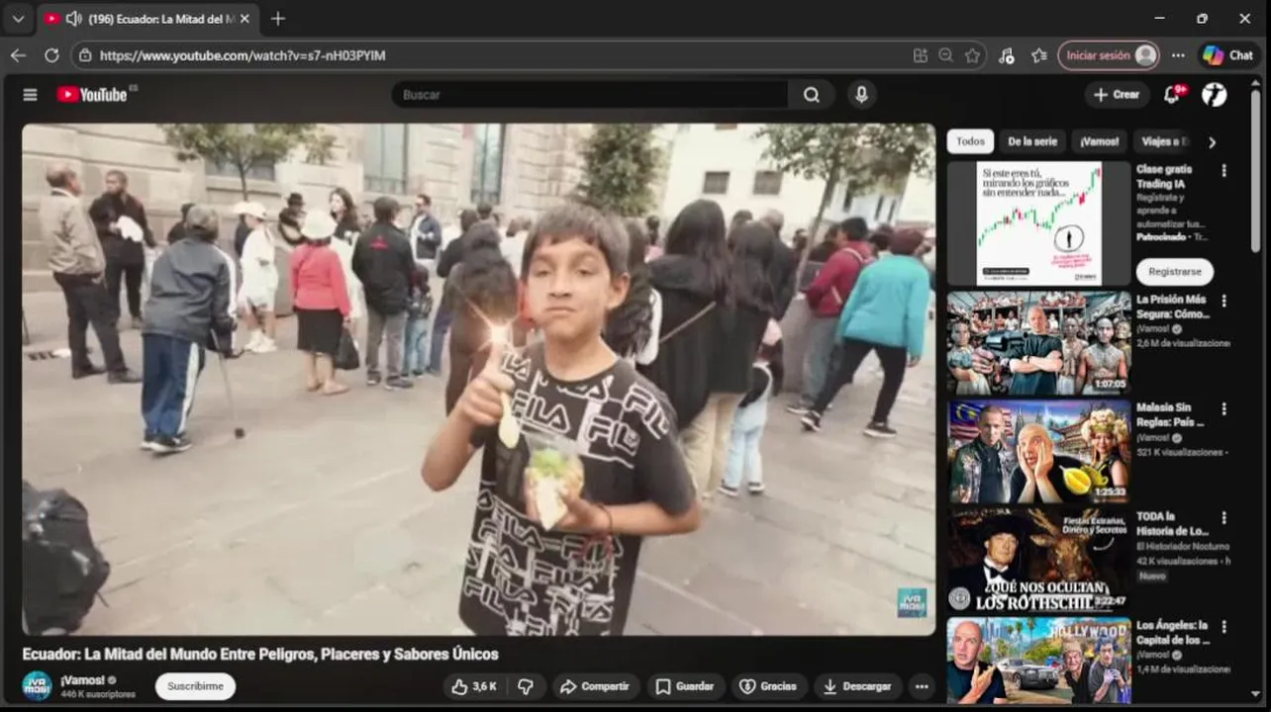Go to YouTube home via logo
This screenshot has height=712, width=1271.
(x=92, y=95)
